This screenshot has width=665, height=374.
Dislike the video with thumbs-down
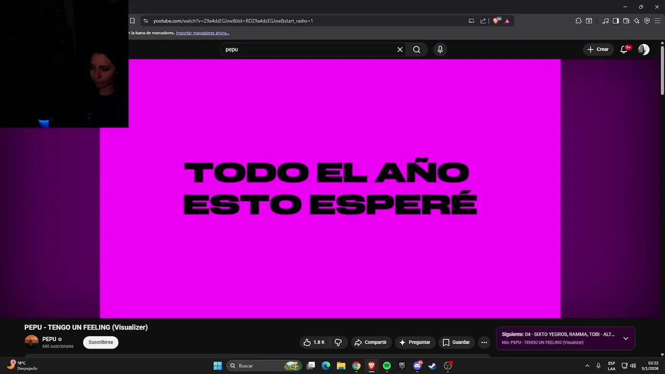click(338, 342)
